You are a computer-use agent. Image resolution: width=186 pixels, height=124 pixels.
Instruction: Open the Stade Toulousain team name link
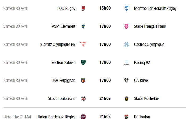pos(62,98)
